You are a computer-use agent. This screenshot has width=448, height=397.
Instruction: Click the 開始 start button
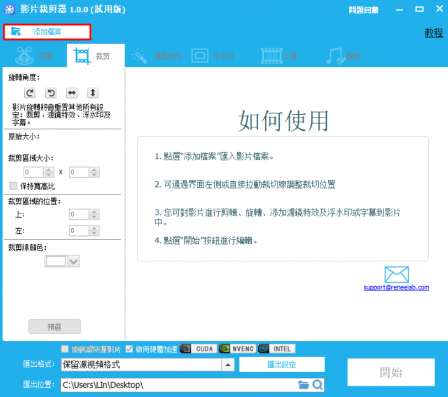click(391, 372)
